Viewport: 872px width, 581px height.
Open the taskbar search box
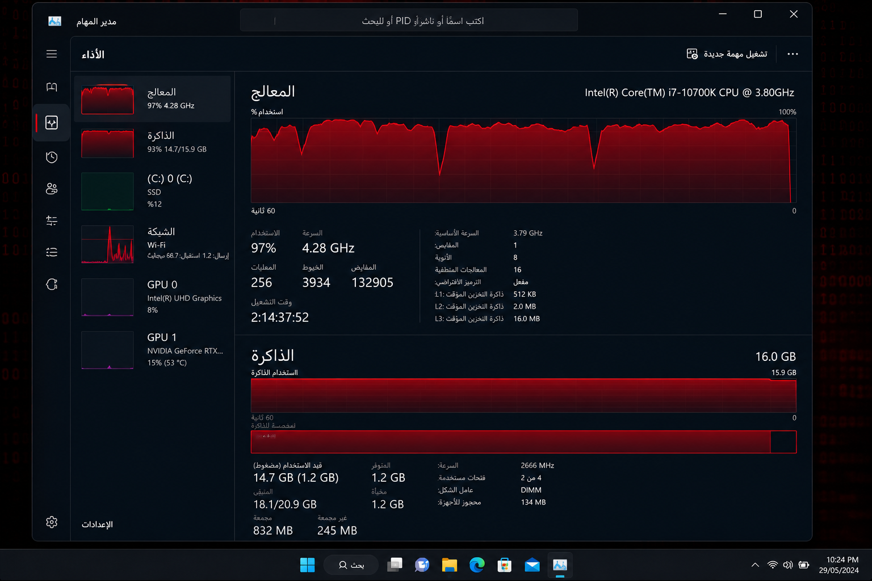[x=351, y=565]
